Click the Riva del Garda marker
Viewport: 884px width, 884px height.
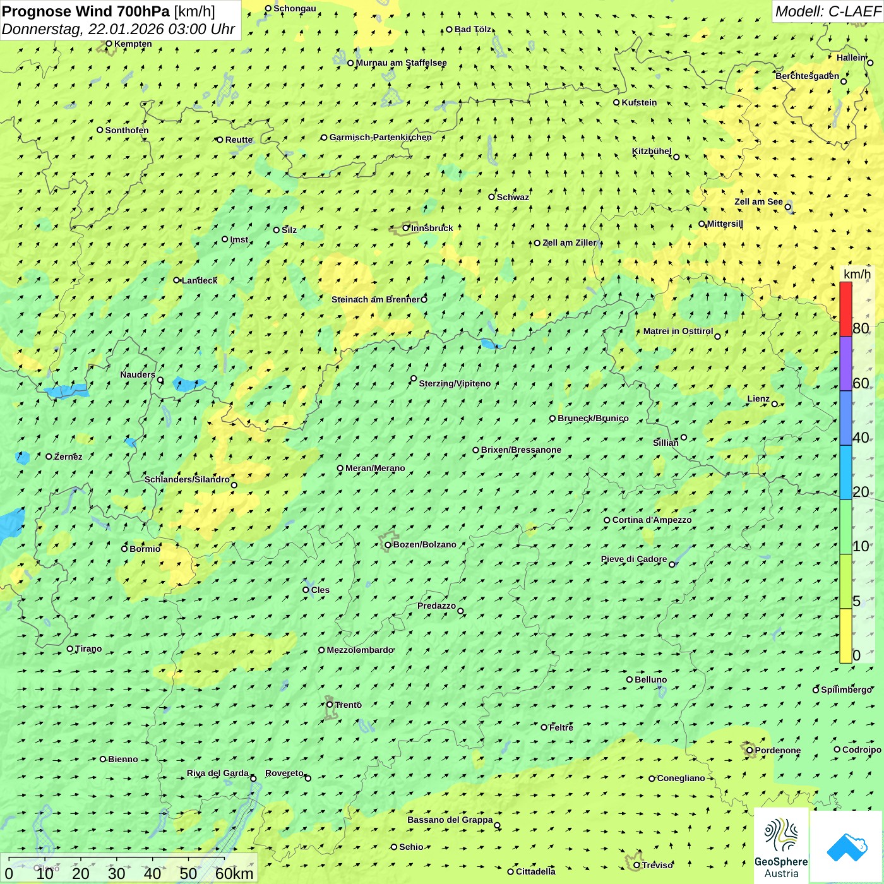[253, 779]
